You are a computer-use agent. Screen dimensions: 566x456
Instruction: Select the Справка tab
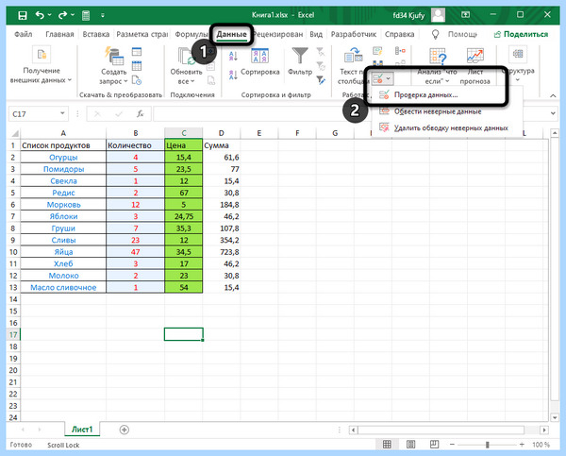[x=399, y=34]
